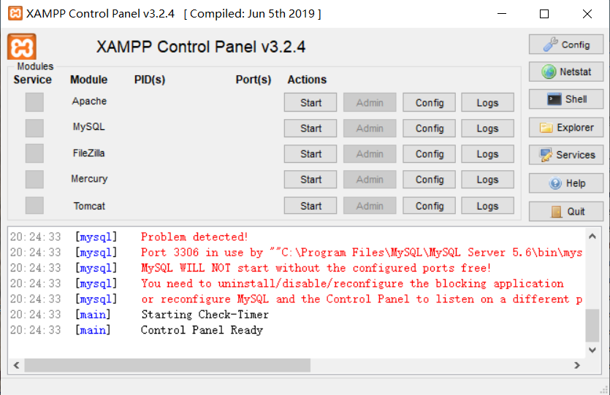
Task: Click the 'Problem detected!' log line
Action: (194, 237)
